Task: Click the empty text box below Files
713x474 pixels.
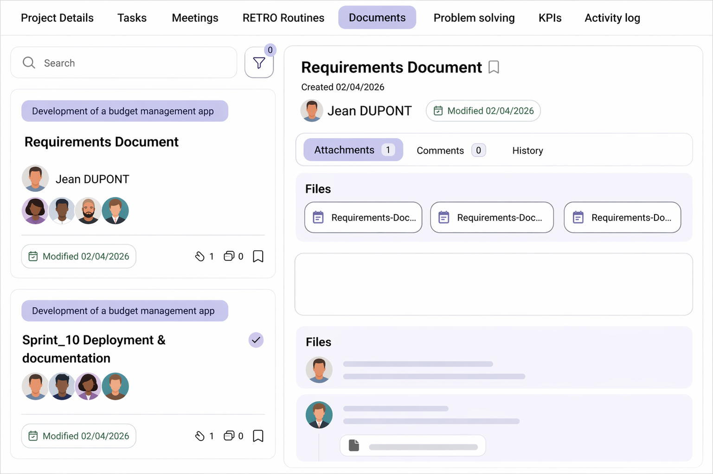Action: [494, 284]
